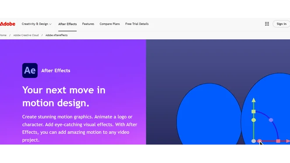Open the Features tab
This screenshot has width=290, height=163.
click(88, 24)
